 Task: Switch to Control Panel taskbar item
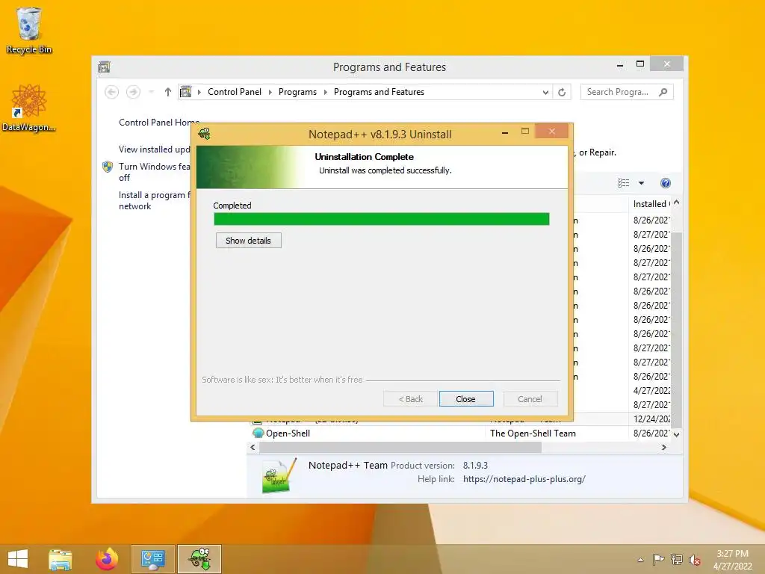(x=152, y=559)
